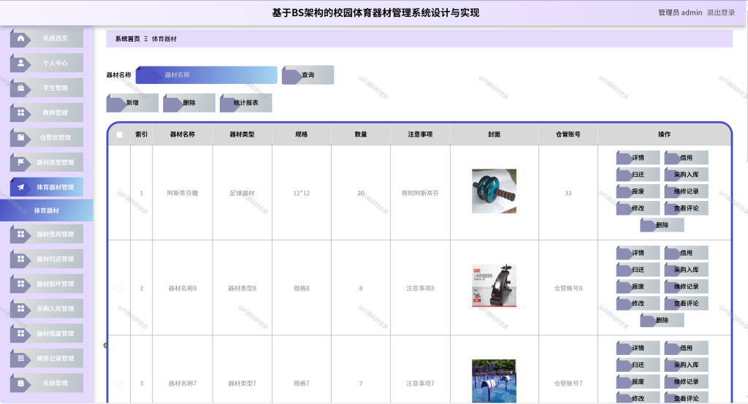
Task: Click the 查询 search button
Action: tap(308, 75)
